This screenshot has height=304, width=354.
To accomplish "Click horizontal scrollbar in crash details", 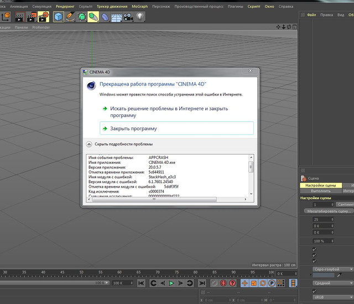I will (x=154, y=199).
